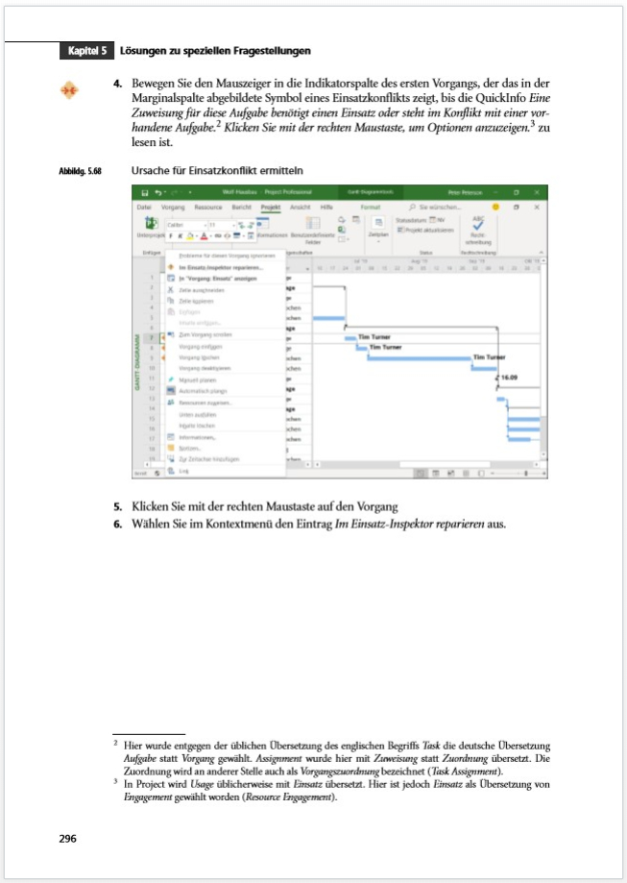Choose Zeile ausschneiden scissors entry
Screen dimensions: 627x883
[x=190, y=289]
